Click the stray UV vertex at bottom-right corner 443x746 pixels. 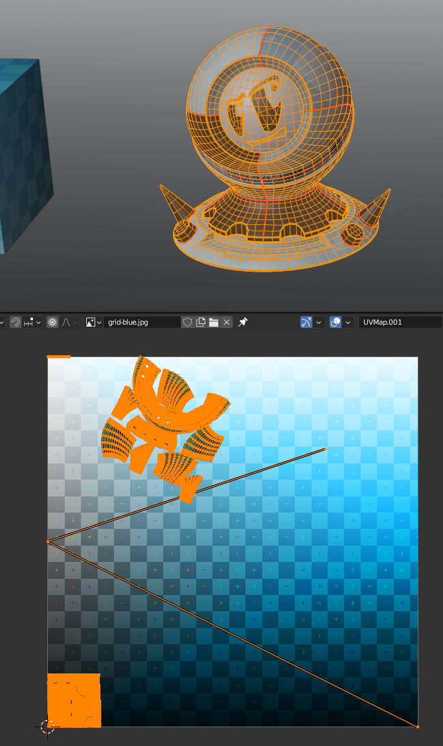coord(417,727)
